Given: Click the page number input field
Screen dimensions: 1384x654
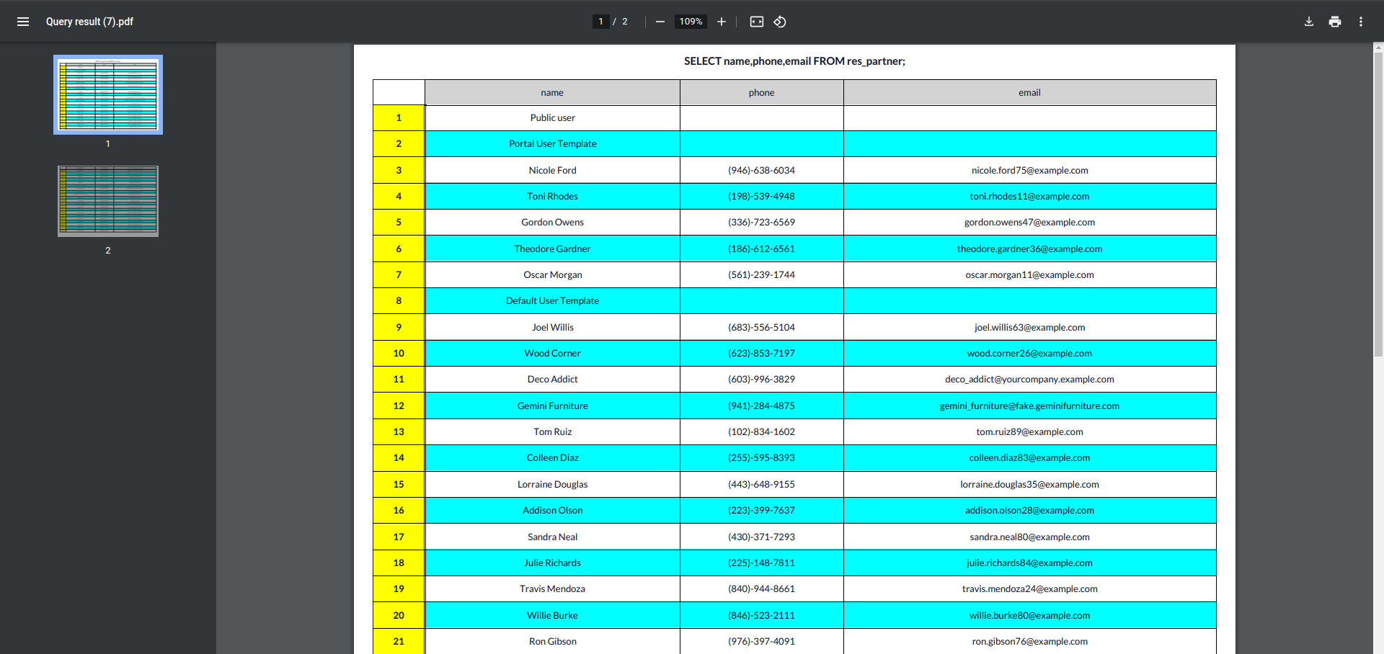Looking at the screenshot, I should (600, 22).
